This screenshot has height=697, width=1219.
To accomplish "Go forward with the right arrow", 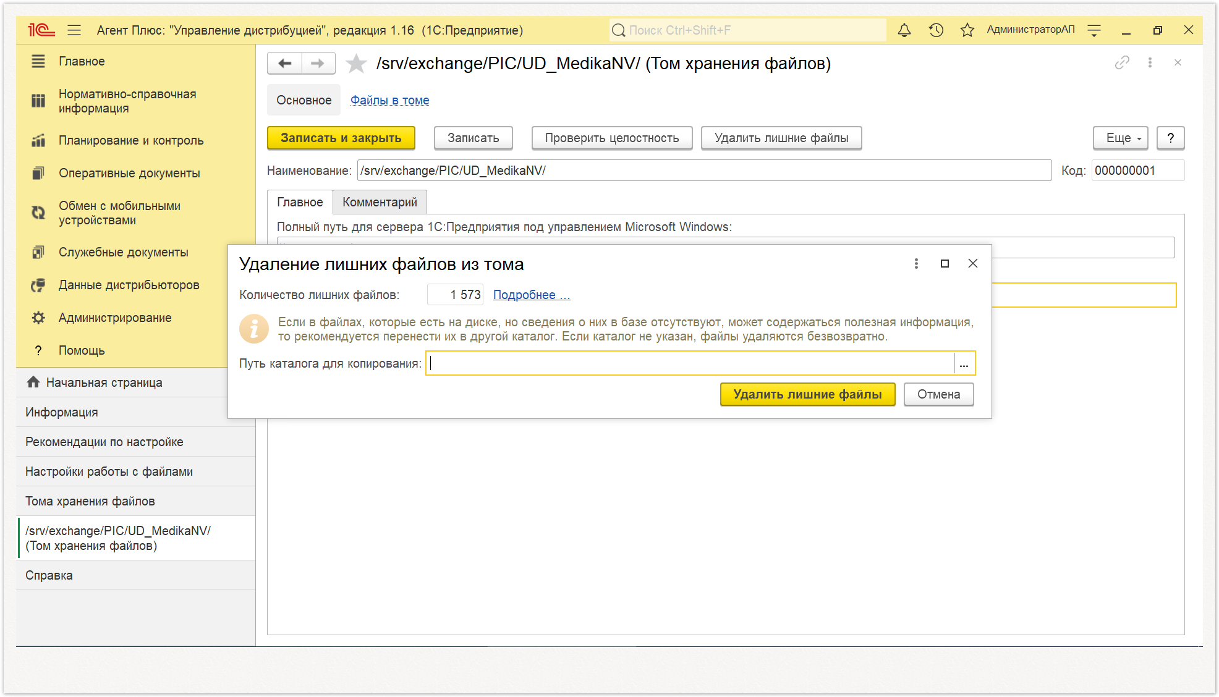I will (318, 63).
